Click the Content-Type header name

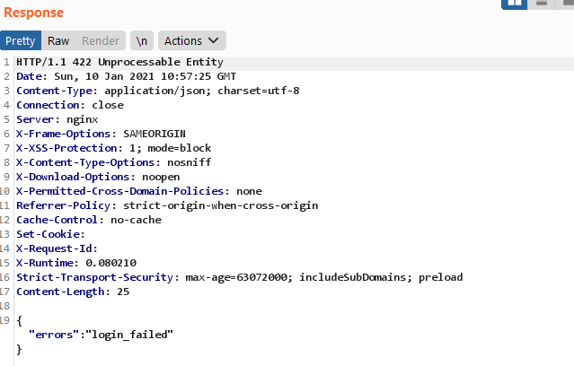point(54,91)
